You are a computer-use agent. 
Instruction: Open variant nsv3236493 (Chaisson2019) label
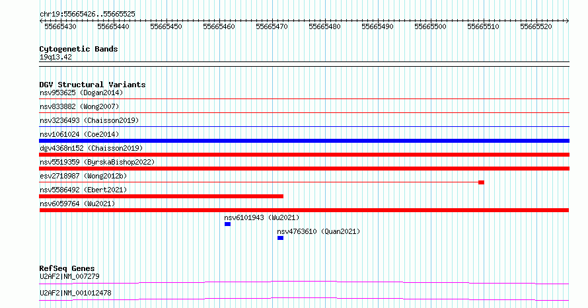point(89,120)
